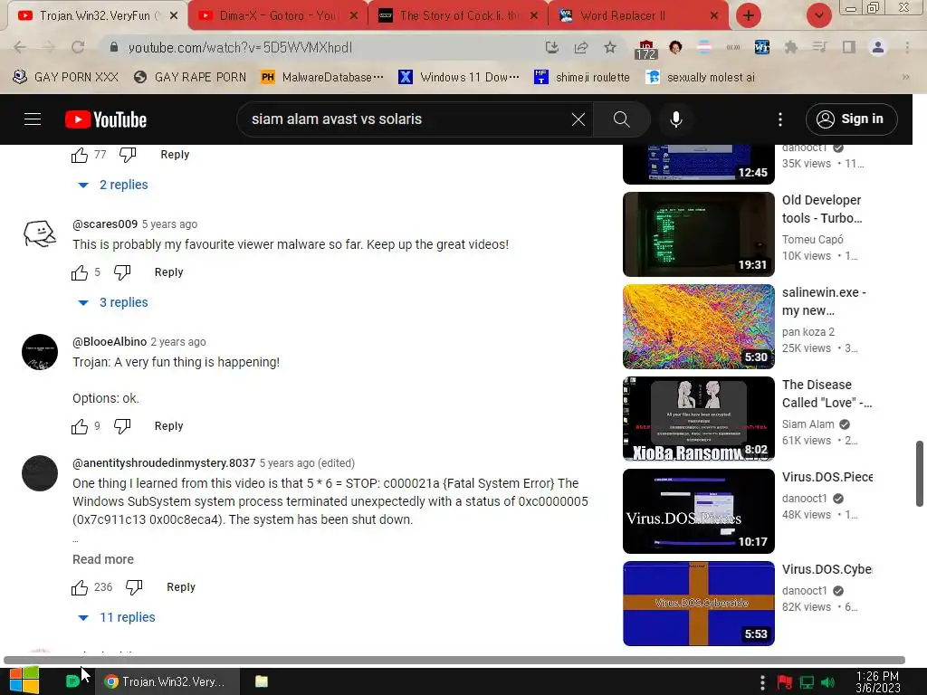Switch to the Trojan.Win32.VeryFun tab
The image size is (927, 695).
[98, 15]
